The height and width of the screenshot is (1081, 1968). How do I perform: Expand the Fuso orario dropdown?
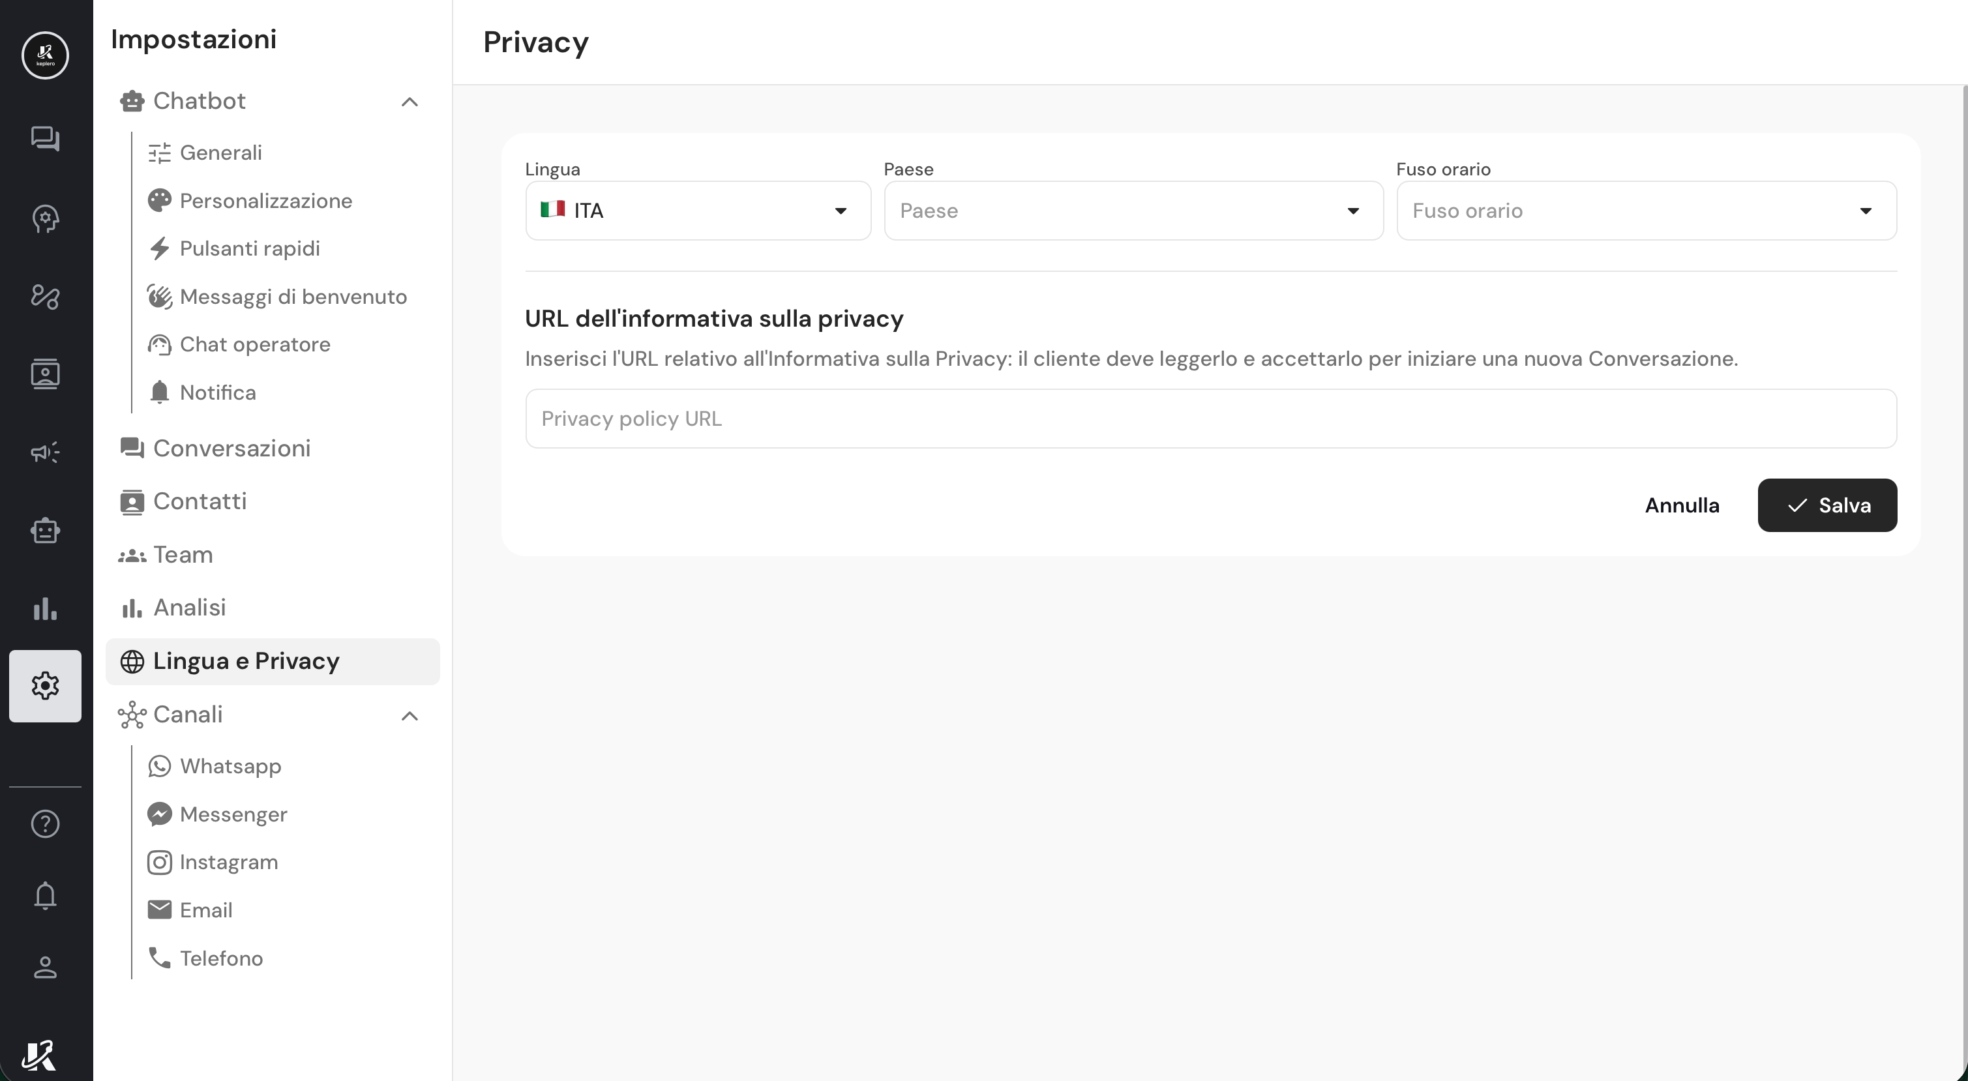(1646, 211)
